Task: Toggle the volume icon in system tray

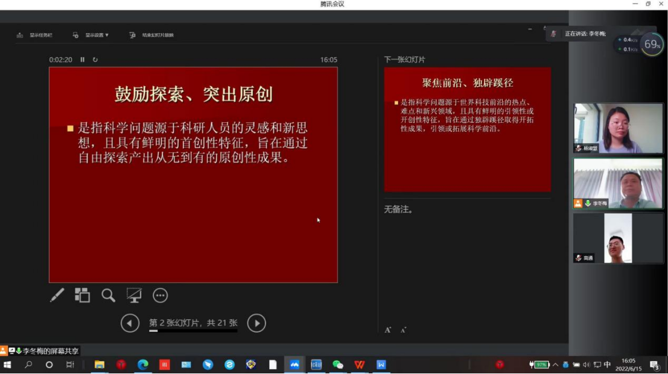Action: click(587, 365)
